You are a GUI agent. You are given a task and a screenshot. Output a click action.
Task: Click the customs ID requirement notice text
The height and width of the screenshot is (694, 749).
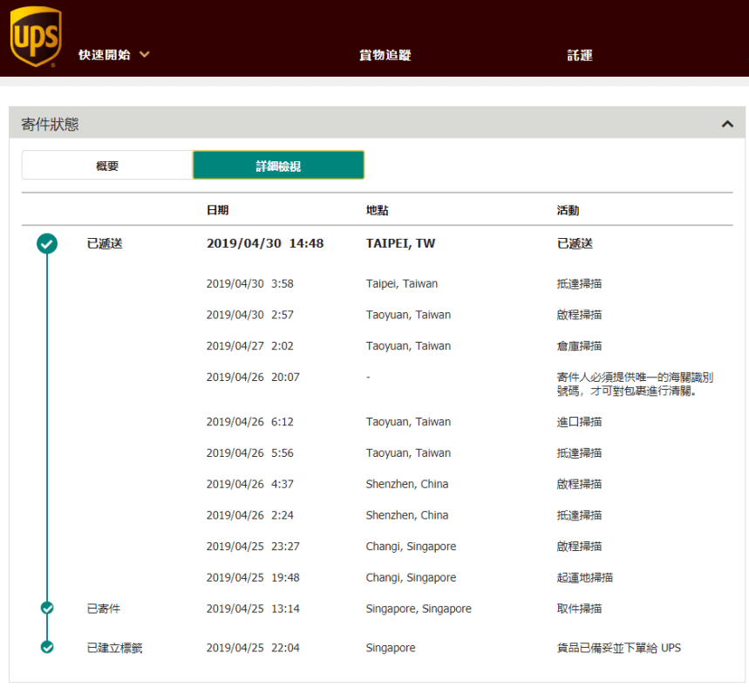635,384
